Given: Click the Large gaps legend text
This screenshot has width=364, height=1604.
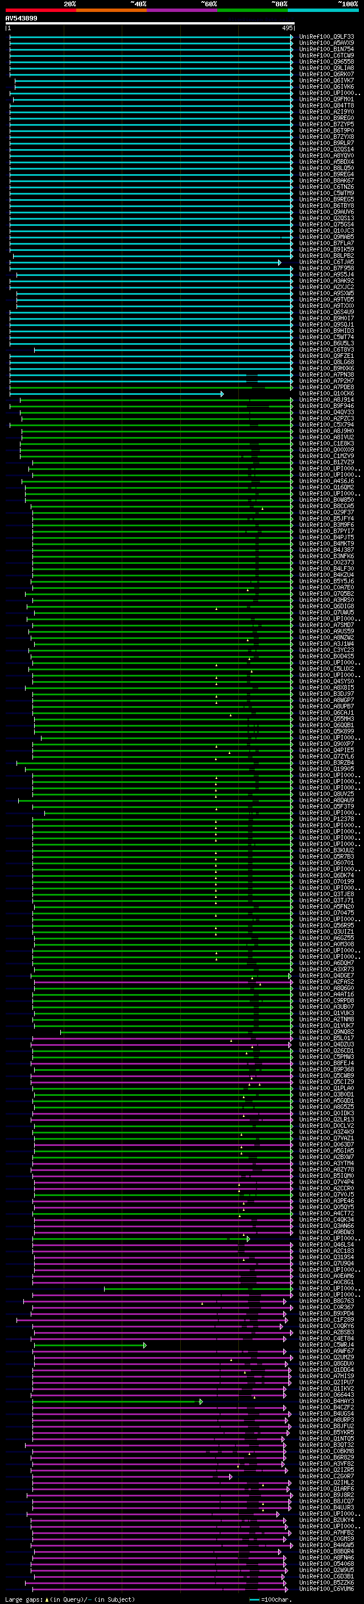Looking at the screenshot, I should tap(70, 1599).
